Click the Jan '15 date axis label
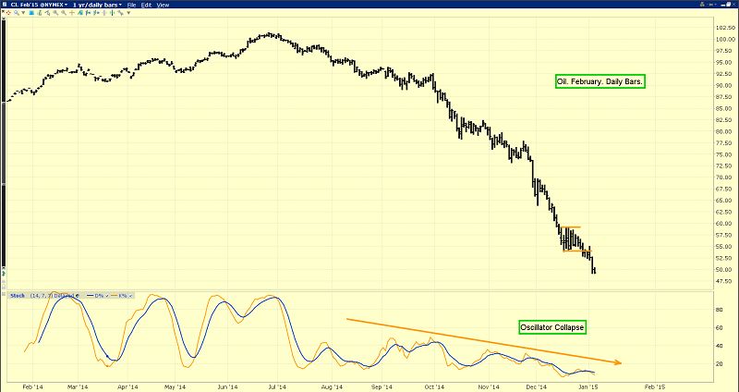739x392 pixels. 588,386
